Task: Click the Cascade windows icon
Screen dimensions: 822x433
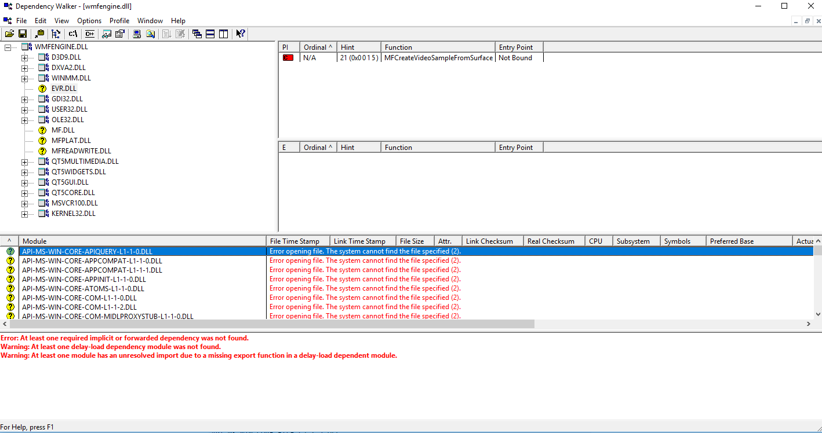Action: click(x=197, y=34)
